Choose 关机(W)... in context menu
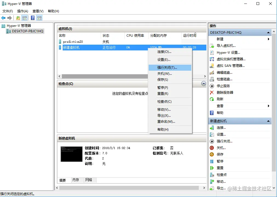Screen dimensions: 277x197 170,73
